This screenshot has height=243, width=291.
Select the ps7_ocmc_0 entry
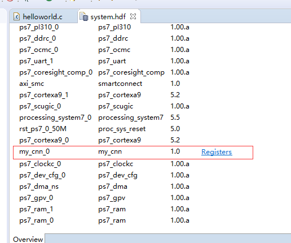39,50
